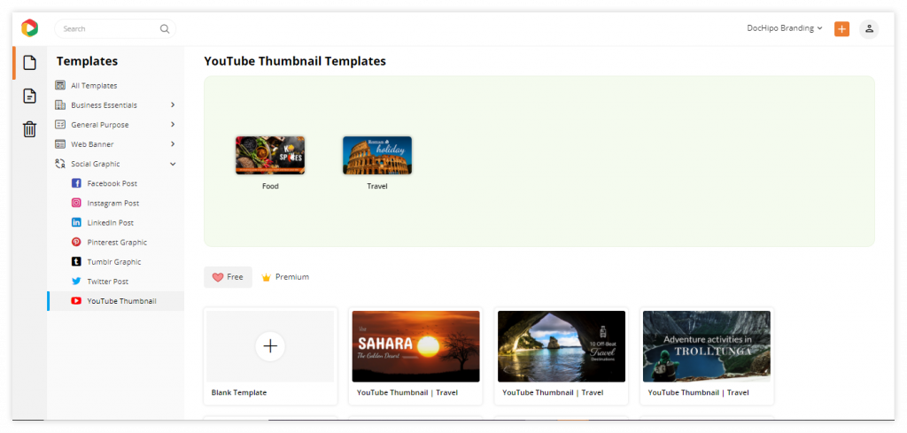Click the orange plus create button

[841, 29]
